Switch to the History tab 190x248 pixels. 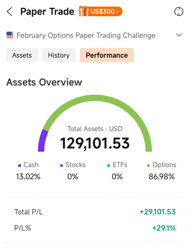pos(59,55)
